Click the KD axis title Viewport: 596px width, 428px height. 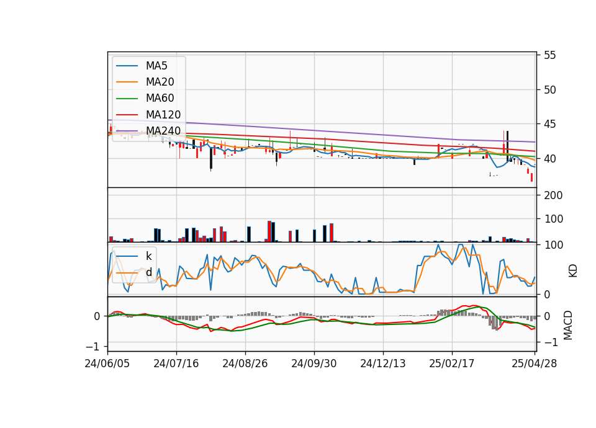[573, 271]
